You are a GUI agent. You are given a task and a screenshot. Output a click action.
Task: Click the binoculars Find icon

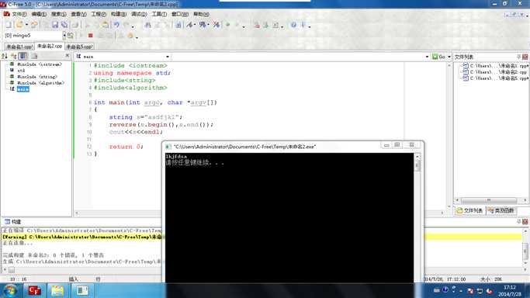point(147,25)
